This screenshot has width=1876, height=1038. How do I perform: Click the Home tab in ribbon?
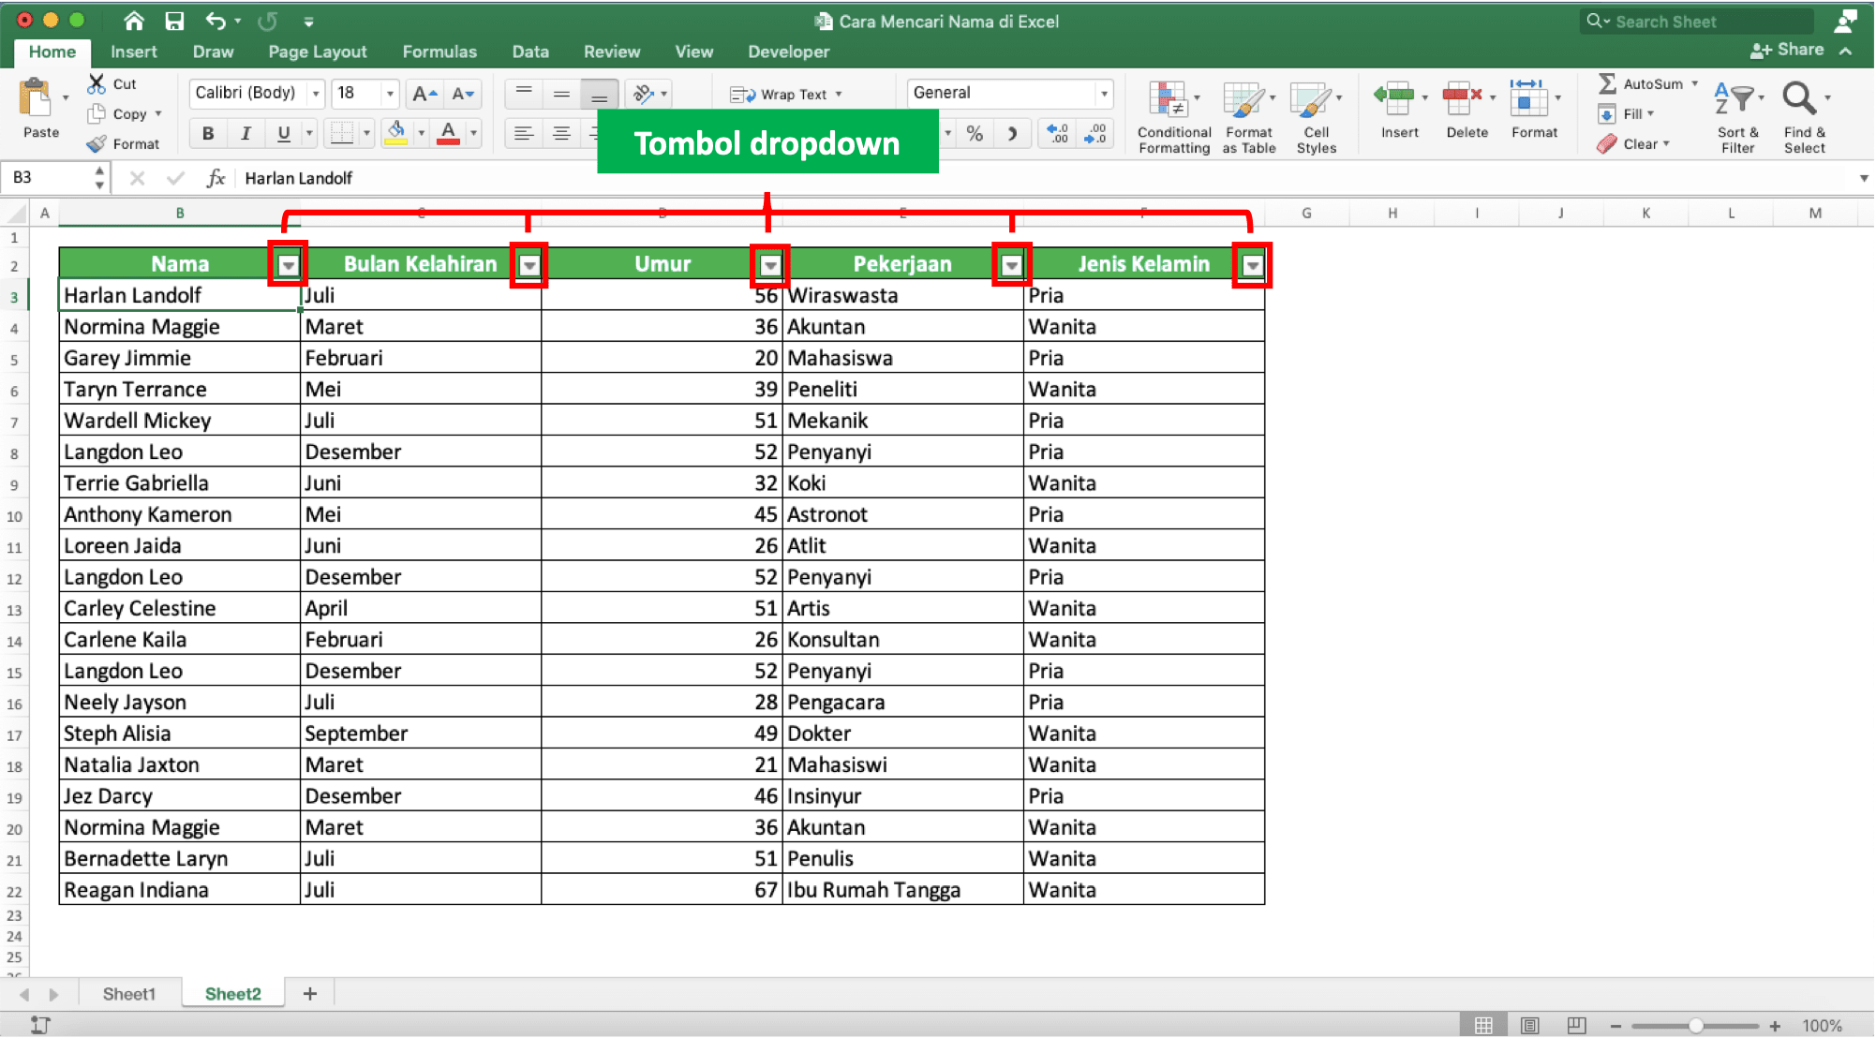(x=52, y=52)
